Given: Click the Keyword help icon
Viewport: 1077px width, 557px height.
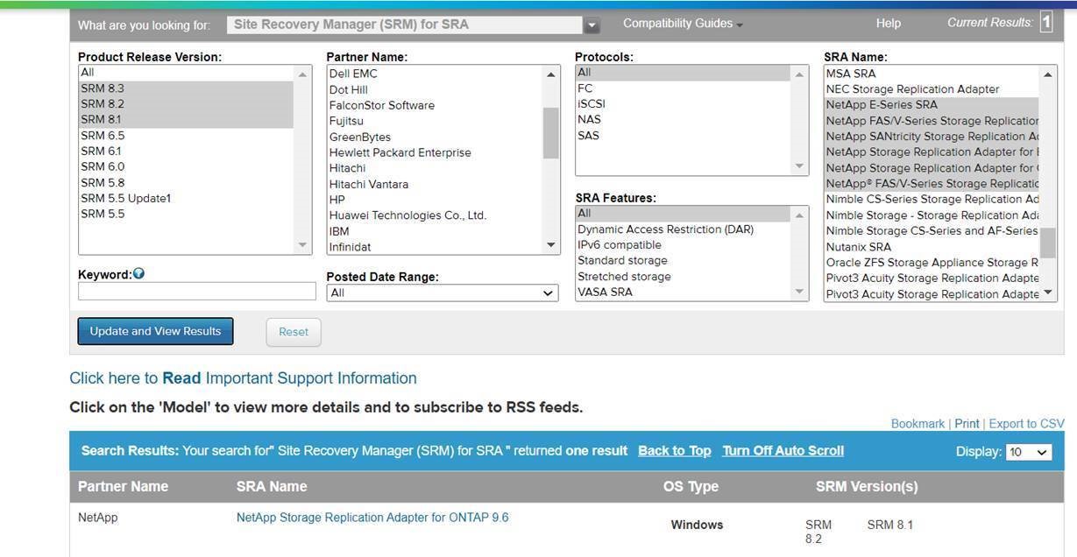Looking at the screenshot, I should (x=138, y=273).
